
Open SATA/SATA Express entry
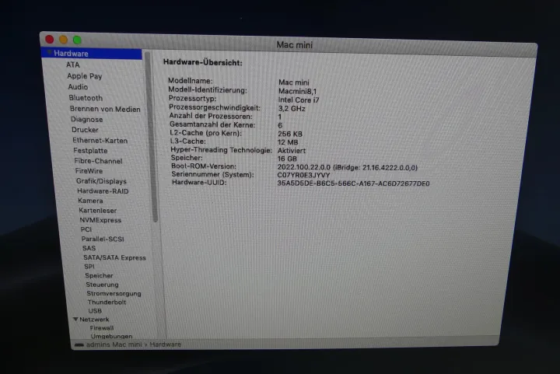[114, 257]
